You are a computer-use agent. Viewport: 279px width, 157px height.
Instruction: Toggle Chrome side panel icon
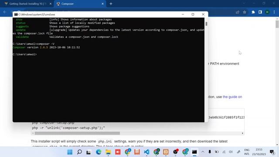260,12
